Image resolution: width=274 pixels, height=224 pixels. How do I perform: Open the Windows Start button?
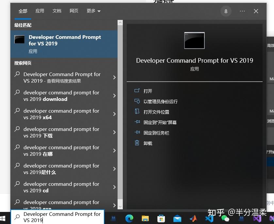click(x=3, y=218)
